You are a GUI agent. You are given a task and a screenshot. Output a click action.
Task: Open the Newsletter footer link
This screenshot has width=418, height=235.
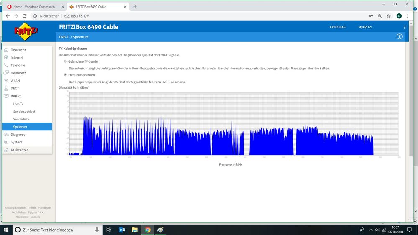tap(22, 217)
